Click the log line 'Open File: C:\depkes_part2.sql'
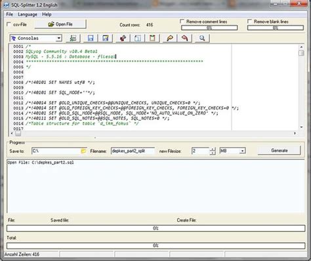 [x=41, y=163]
